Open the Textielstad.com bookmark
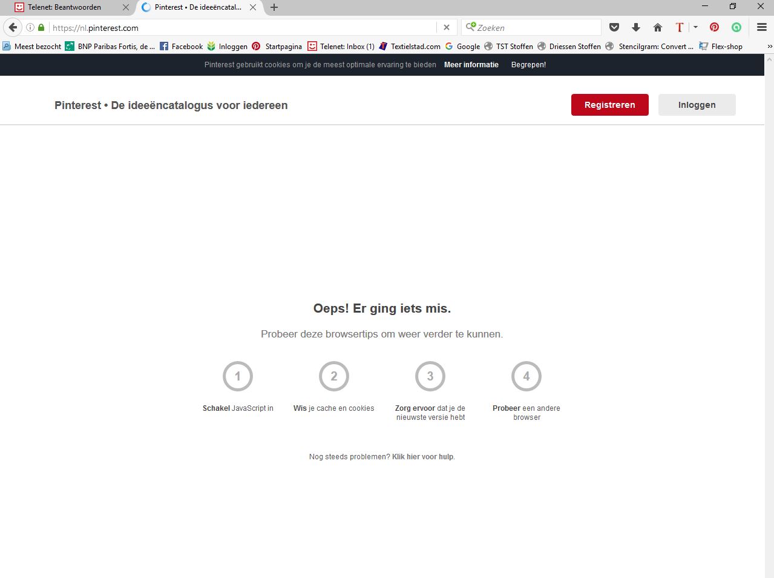Viewport: 774px width, 578px height. pyautogui.click(x=410, y=46)
